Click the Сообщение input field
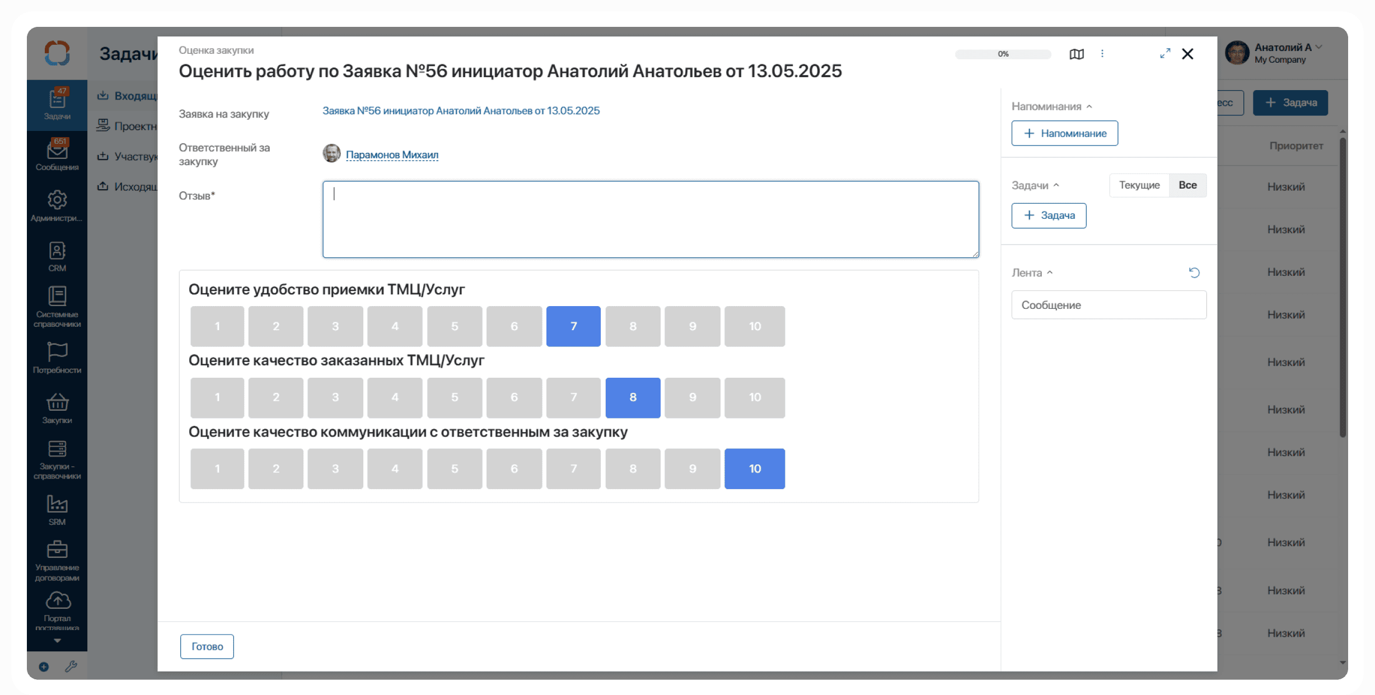The height and width of the screenshot is (695, 1375). tap(1108, 305)
